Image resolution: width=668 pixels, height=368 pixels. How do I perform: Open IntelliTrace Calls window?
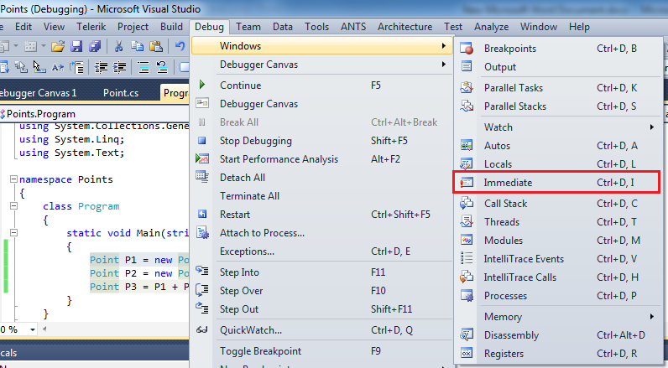(x=558, y=277)
